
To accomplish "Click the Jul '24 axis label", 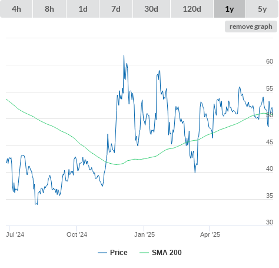I will click(15, 234).
